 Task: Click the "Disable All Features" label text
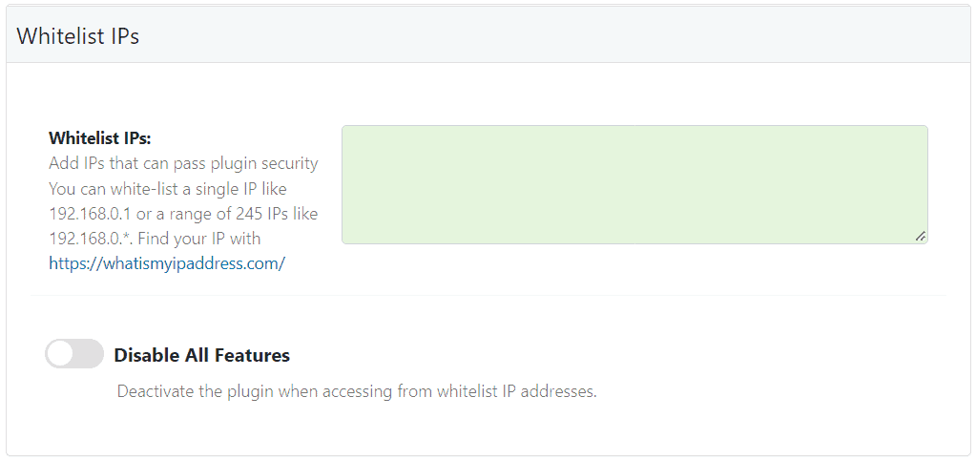[x=201, y=355]
